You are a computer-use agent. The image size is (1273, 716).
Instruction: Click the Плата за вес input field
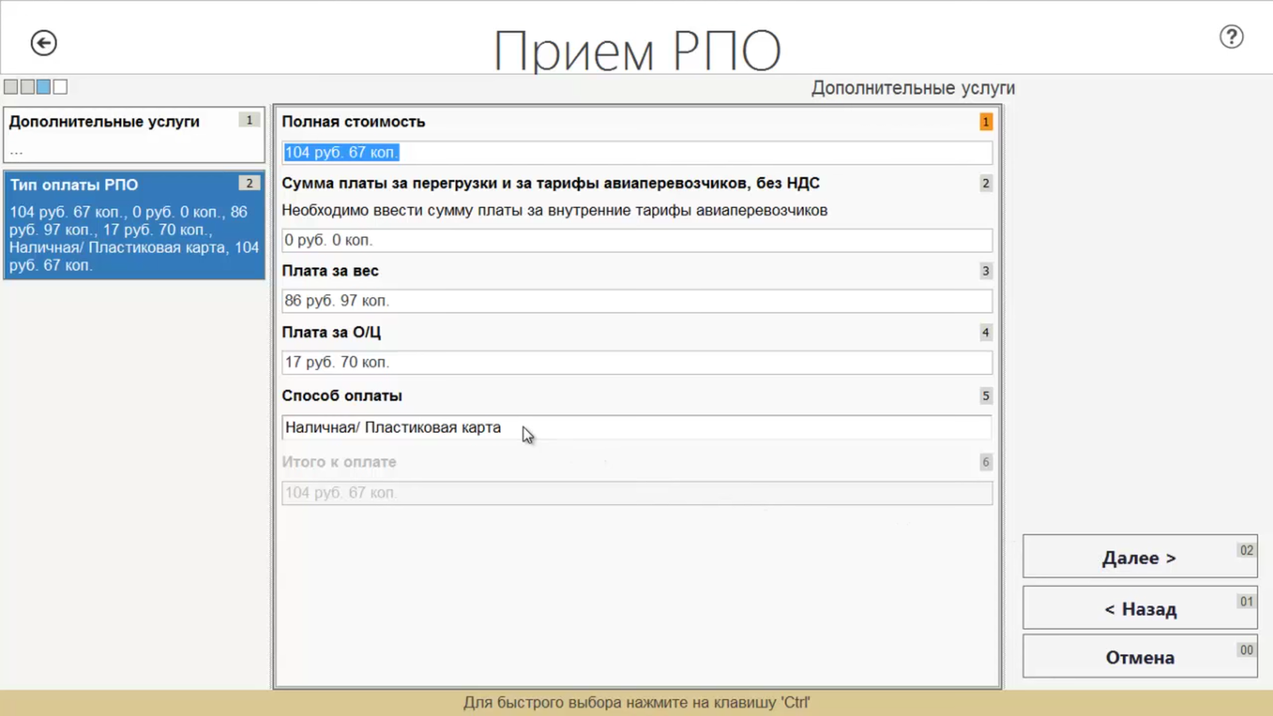pos(636,301)
